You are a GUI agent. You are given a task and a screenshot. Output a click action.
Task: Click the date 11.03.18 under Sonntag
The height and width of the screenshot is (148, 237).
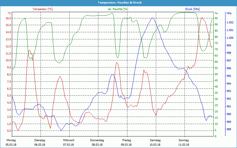coord(184,145)
